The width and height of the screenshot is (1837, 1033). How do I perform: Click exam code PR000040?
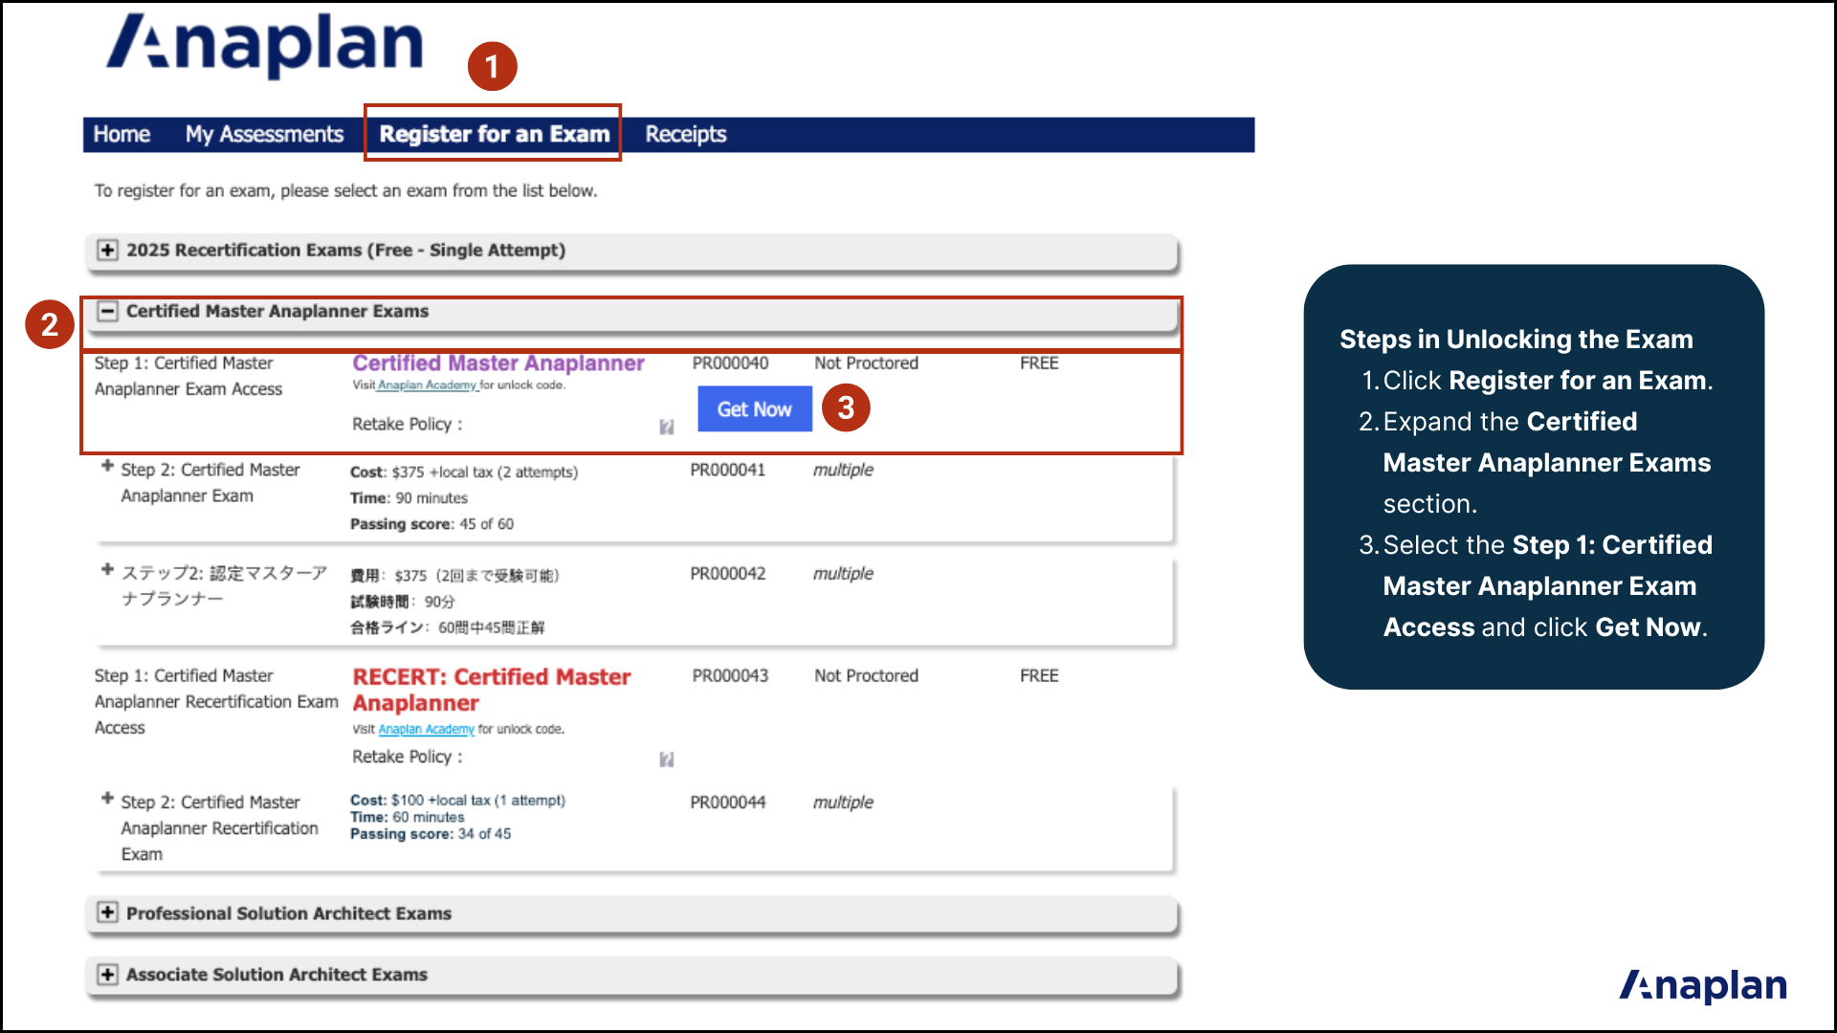coord(730,363)
